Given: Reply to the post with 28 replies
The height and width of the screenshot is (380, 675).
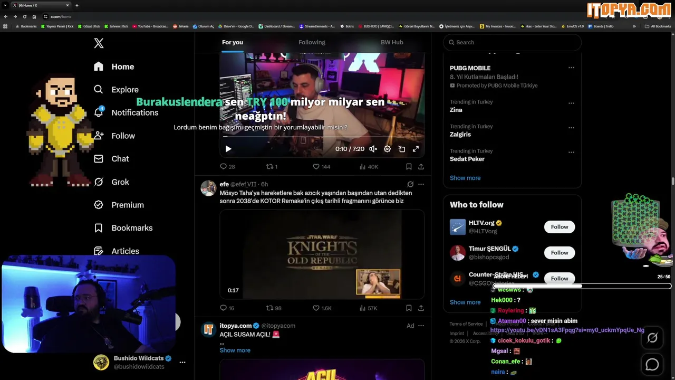Looking at the screenshot, I should pyautogui.click(x=227, y=166).
